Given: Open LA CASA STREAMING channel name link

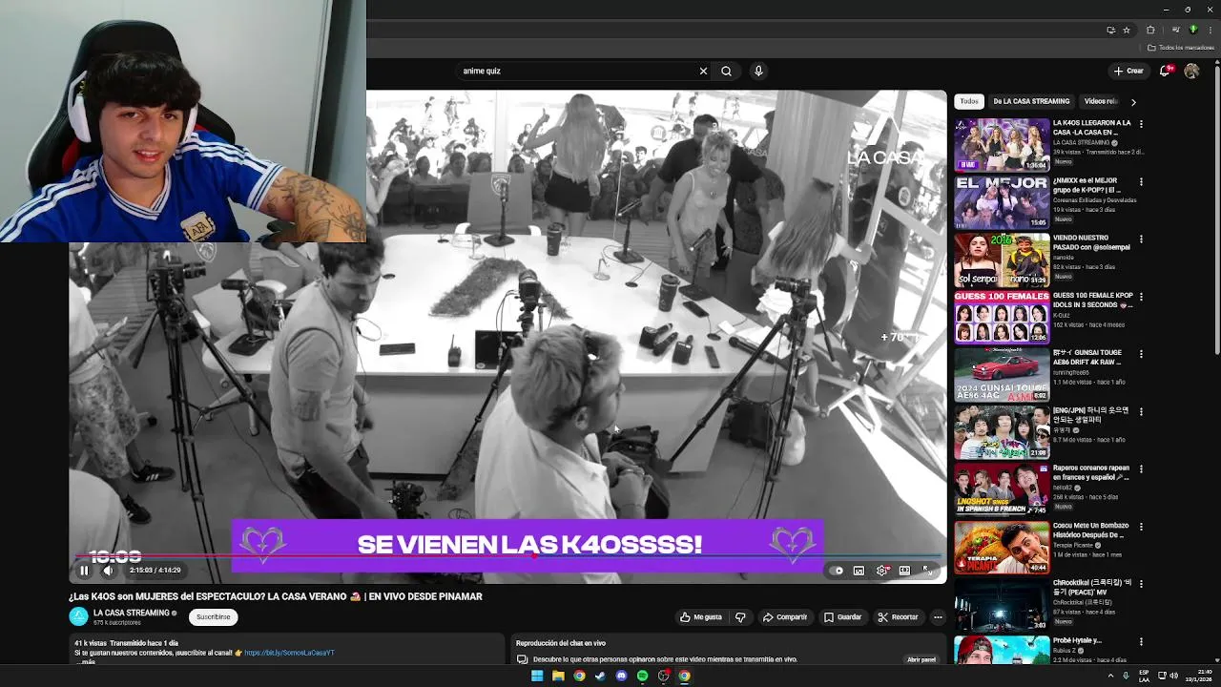Looking at the screenshot, I should [131, 613].
